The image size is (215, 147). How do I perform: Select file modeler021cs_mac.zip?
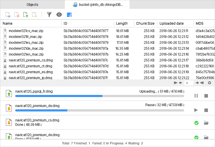(26, 31)
